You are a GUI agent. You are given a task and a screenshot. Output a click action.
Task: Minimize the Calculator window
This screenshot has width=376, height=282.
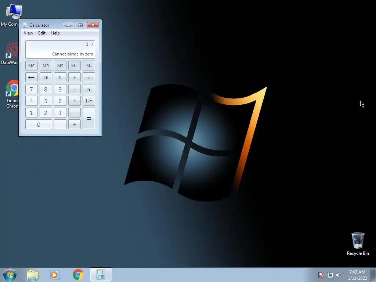coord(68,25)
